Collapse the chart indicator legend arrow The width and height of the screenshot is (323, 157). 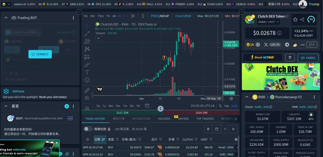[99, 38]
